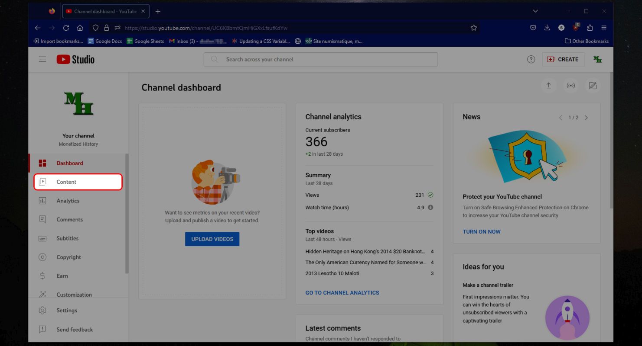Viewport: 642px width, 346px height.
Task: Click the Go live broadcast icon
Action: pyautogui.click(x=571, y=86)
